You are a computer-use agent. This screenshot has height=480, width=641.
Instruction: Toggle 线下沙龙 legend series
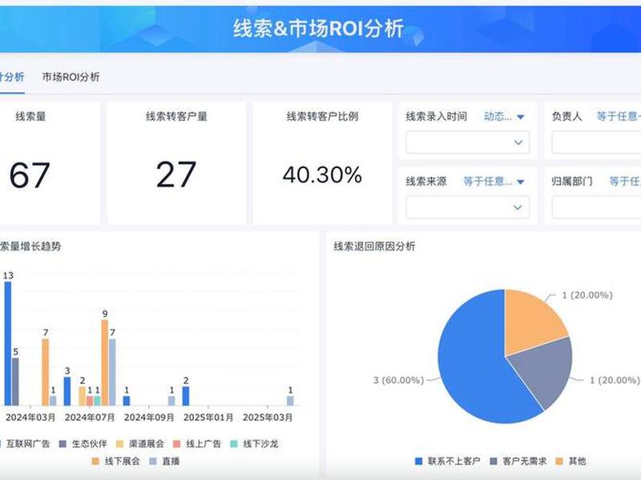[x=254, y=444]
